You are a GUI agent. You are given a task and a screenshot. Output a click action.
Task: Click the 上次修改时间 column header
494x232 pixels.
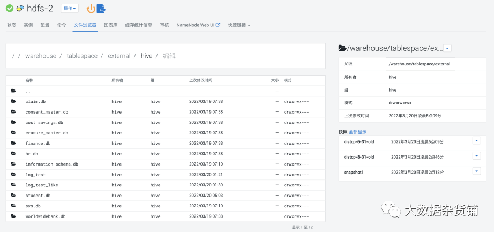pyautogui.click(x=201, y=80)
